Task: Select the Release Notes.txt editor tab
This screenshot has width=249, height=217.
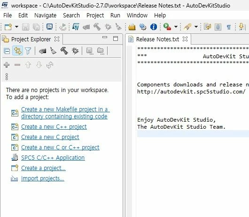Action: pyautogui.click(x=157, y=39)
